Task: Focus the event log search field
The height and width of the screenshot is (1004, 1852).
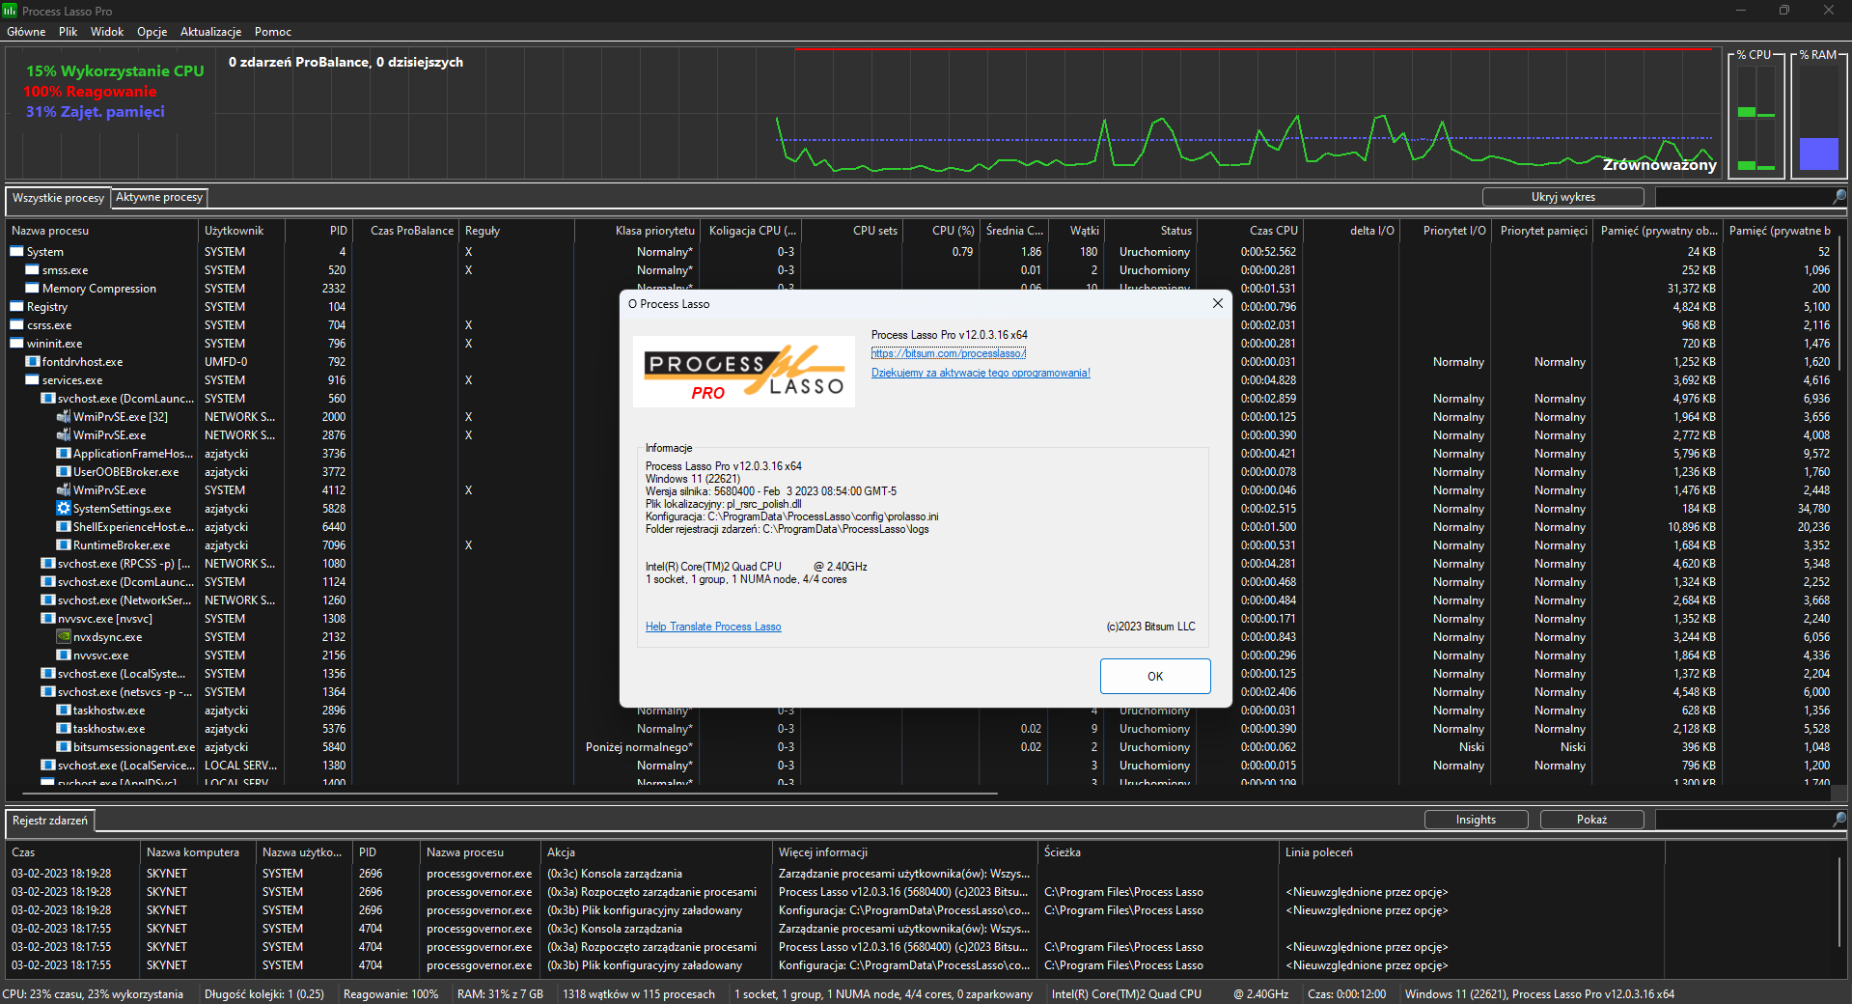Action: [x=1744, y=820]
